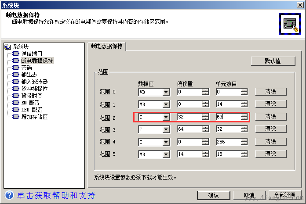Click 清除 for 范围 4
This screenshot has height=204, width=306.
[271, 142]
